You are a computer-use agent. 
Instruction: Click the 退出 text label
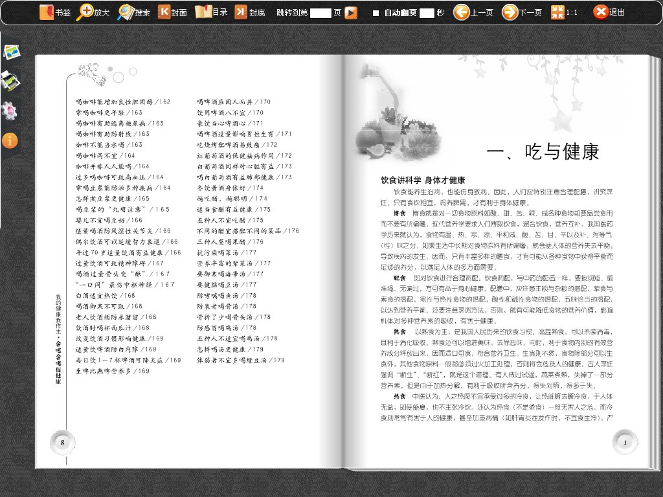(x=617, y=12)
